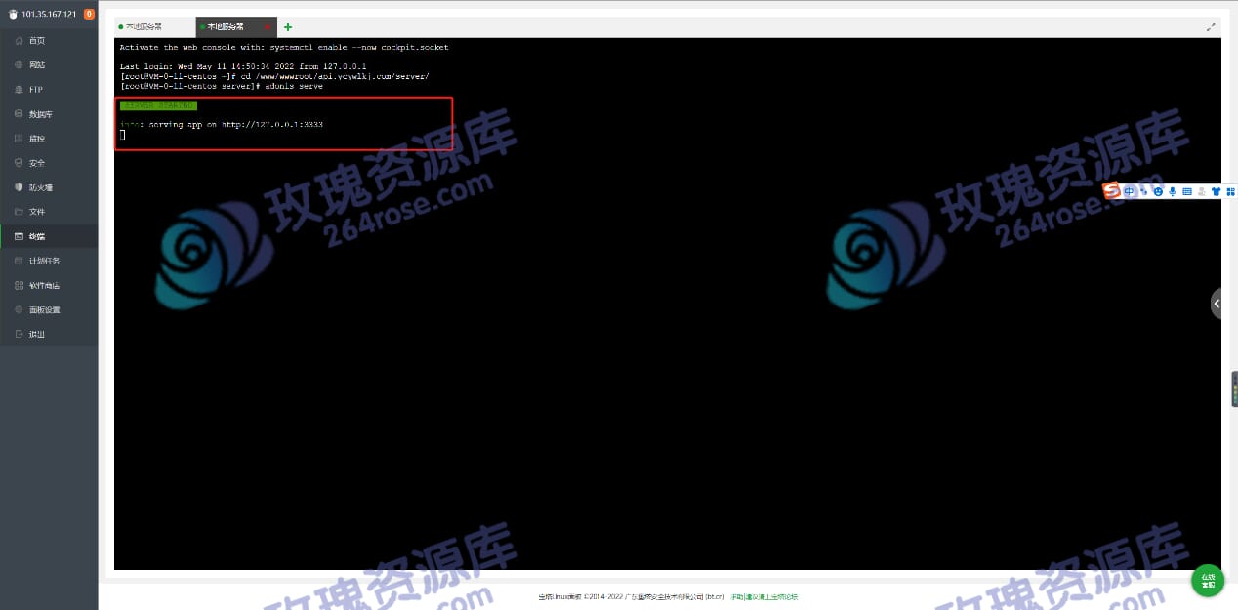Close the active terminal tab

pyautogui.click(x=268, y=27)
